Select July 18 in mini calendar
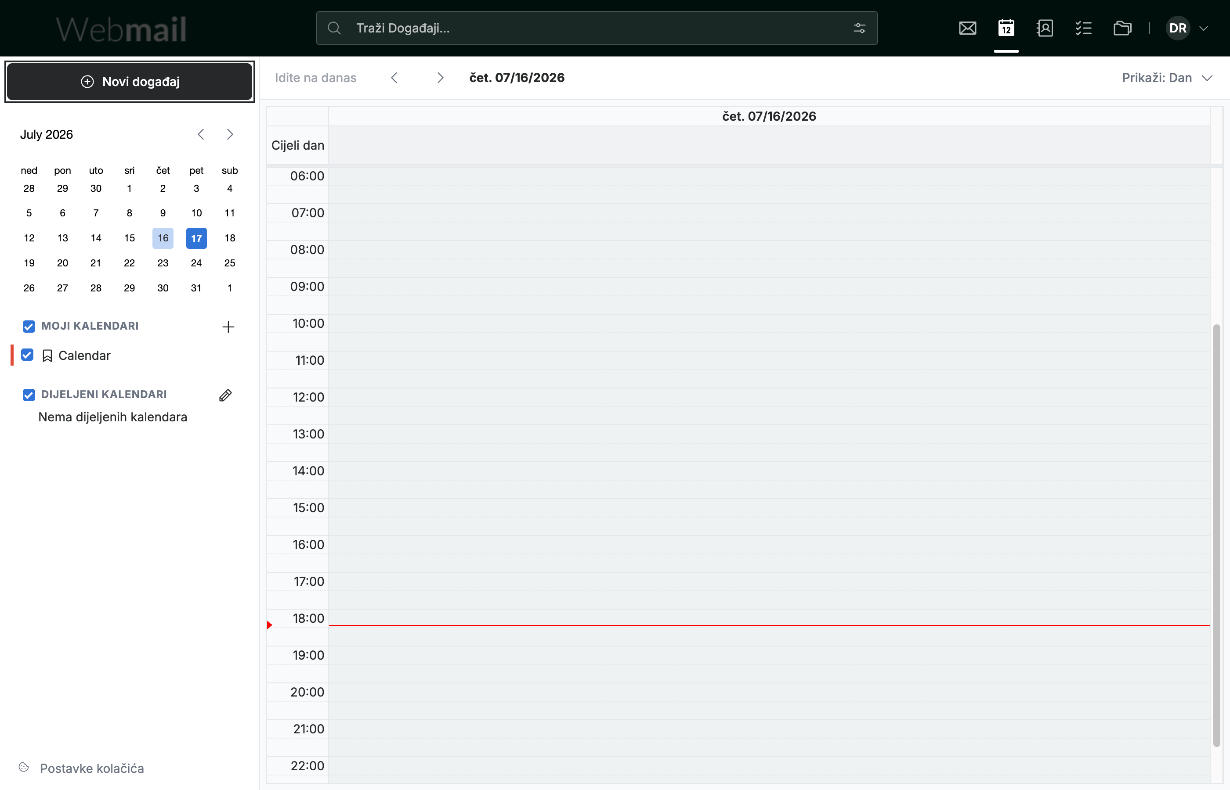Screen dimensions: 1230x790 click(230, 238)
